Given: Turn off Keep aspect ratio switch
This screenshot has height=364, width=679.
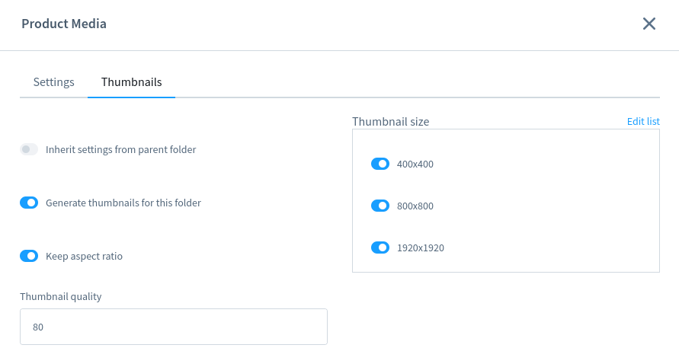Looking at the screenshot, I should click(29, 256).
